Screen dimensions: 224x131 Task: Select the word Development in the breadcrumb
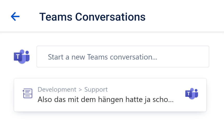pos(57,90)
